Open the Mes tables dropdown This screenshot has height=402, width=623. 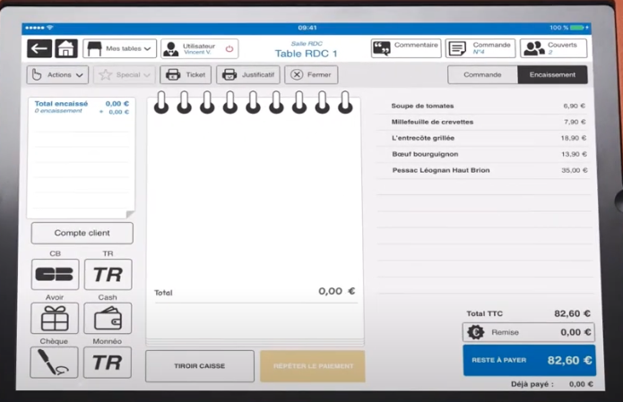119,48
